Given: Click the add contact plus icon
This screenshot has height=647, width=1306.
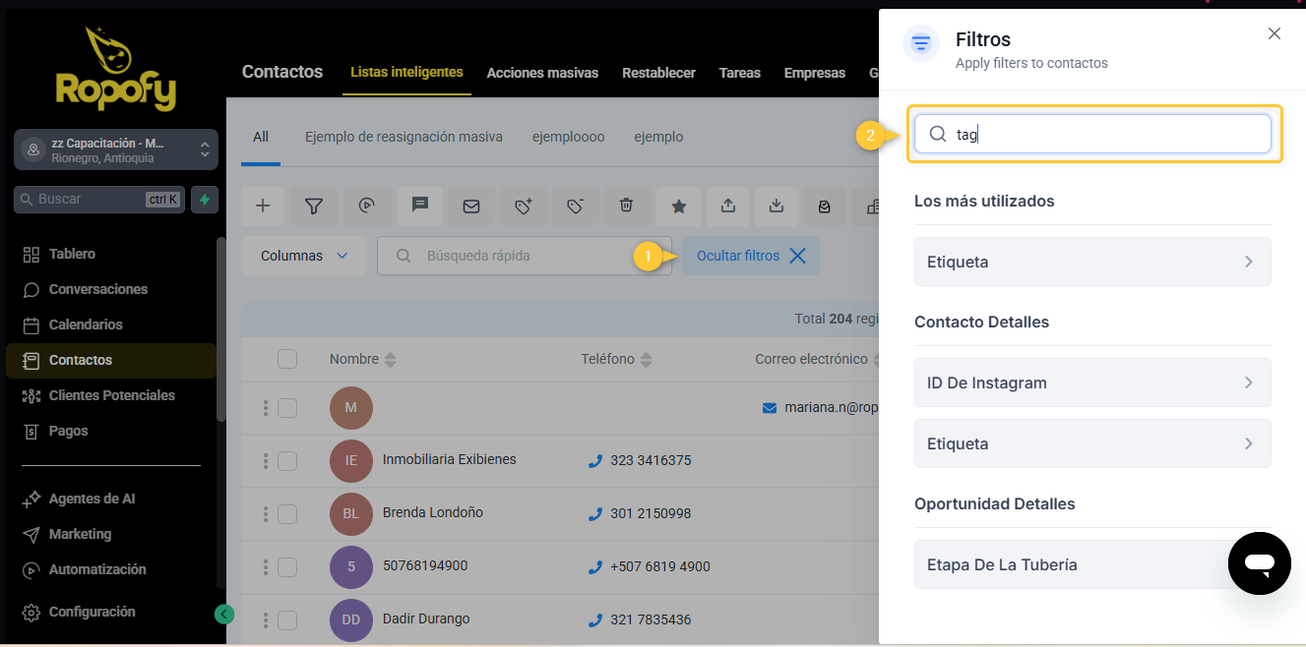Looking at the screenshot, I should pyautogui.click(x=263, y=206).
